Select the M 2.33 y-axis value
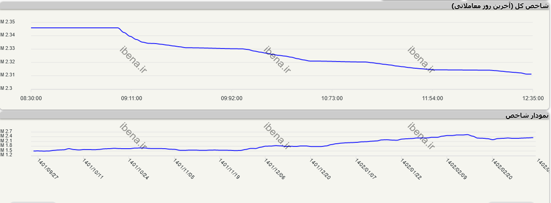This screenshot has height=203, width=551. 8,49
